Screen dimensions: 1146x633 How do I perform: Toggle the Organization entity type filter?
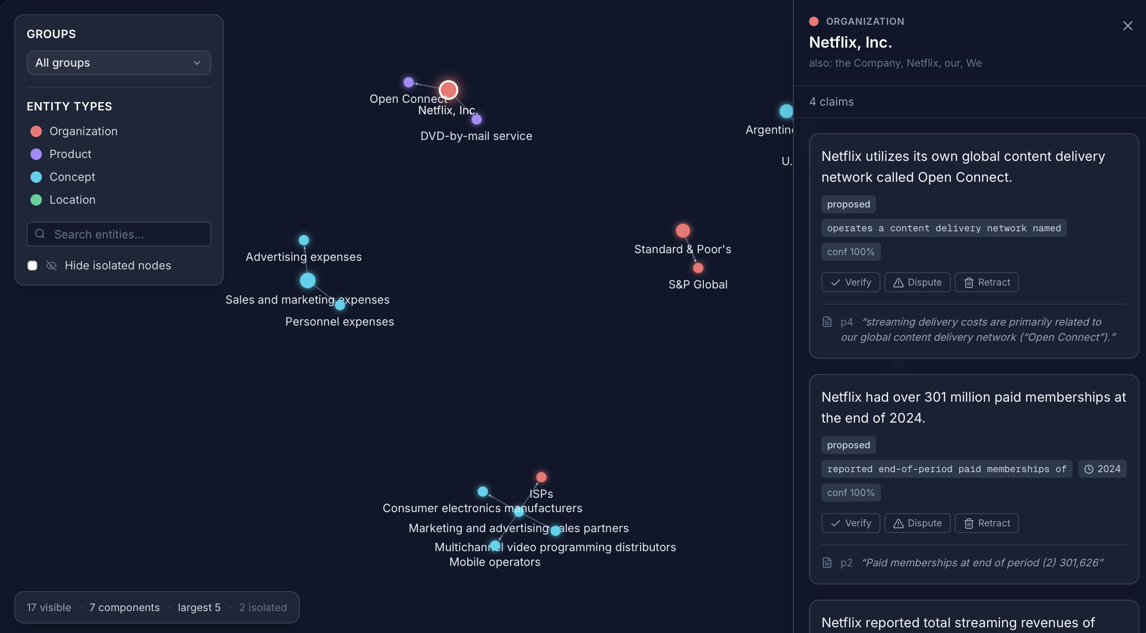pyautogui.click(x=74, y=131)
